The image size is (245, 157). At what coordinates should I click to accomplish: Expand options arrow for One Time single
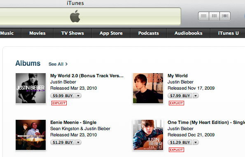[x=196, y=142]
